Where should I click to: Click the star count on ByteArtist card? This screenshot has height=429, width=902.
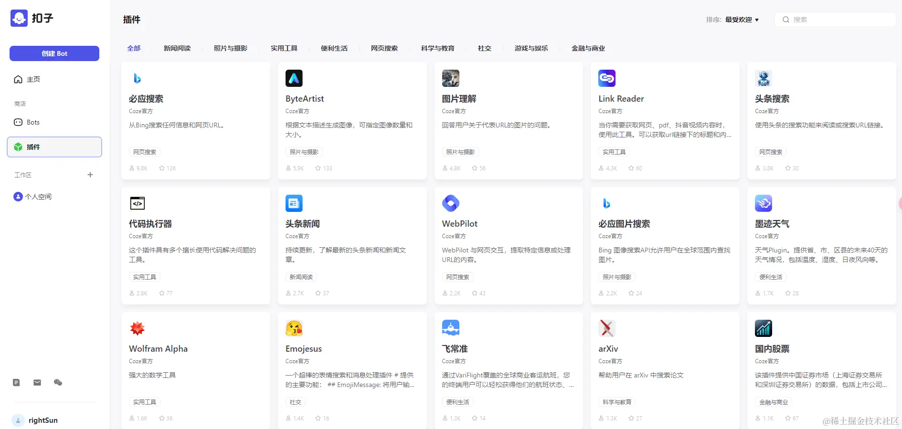click(x=324, y=168)
